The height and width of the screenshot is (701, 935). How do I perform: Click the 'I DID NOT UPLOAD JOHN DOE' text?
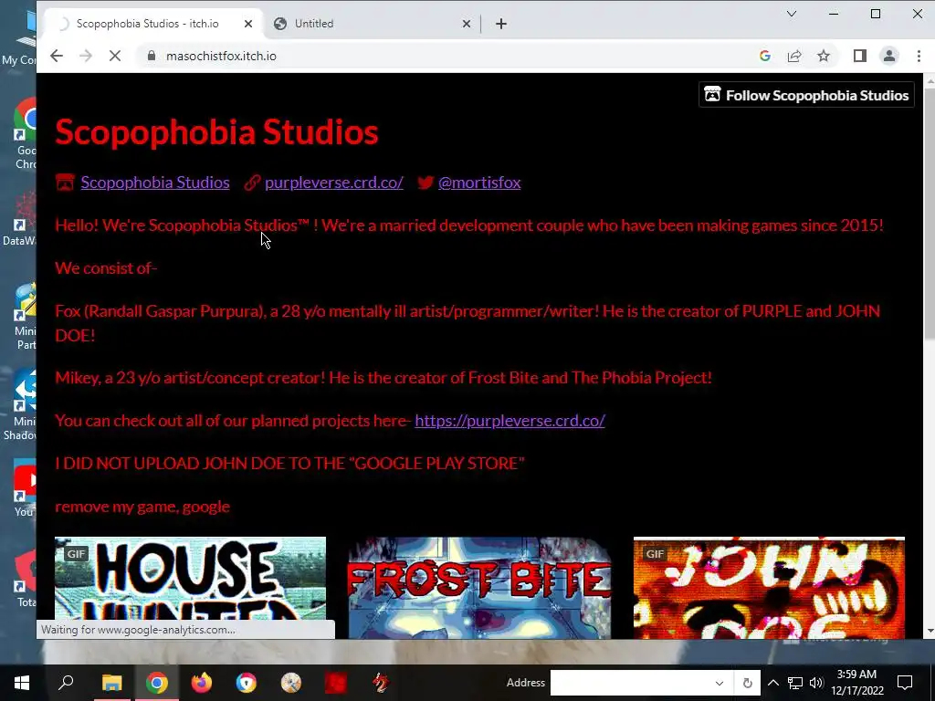click(x=289, y=463)
